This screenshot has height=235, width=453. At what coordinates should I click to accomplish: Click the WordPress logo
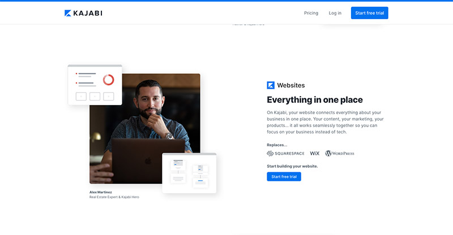(339, 154)
